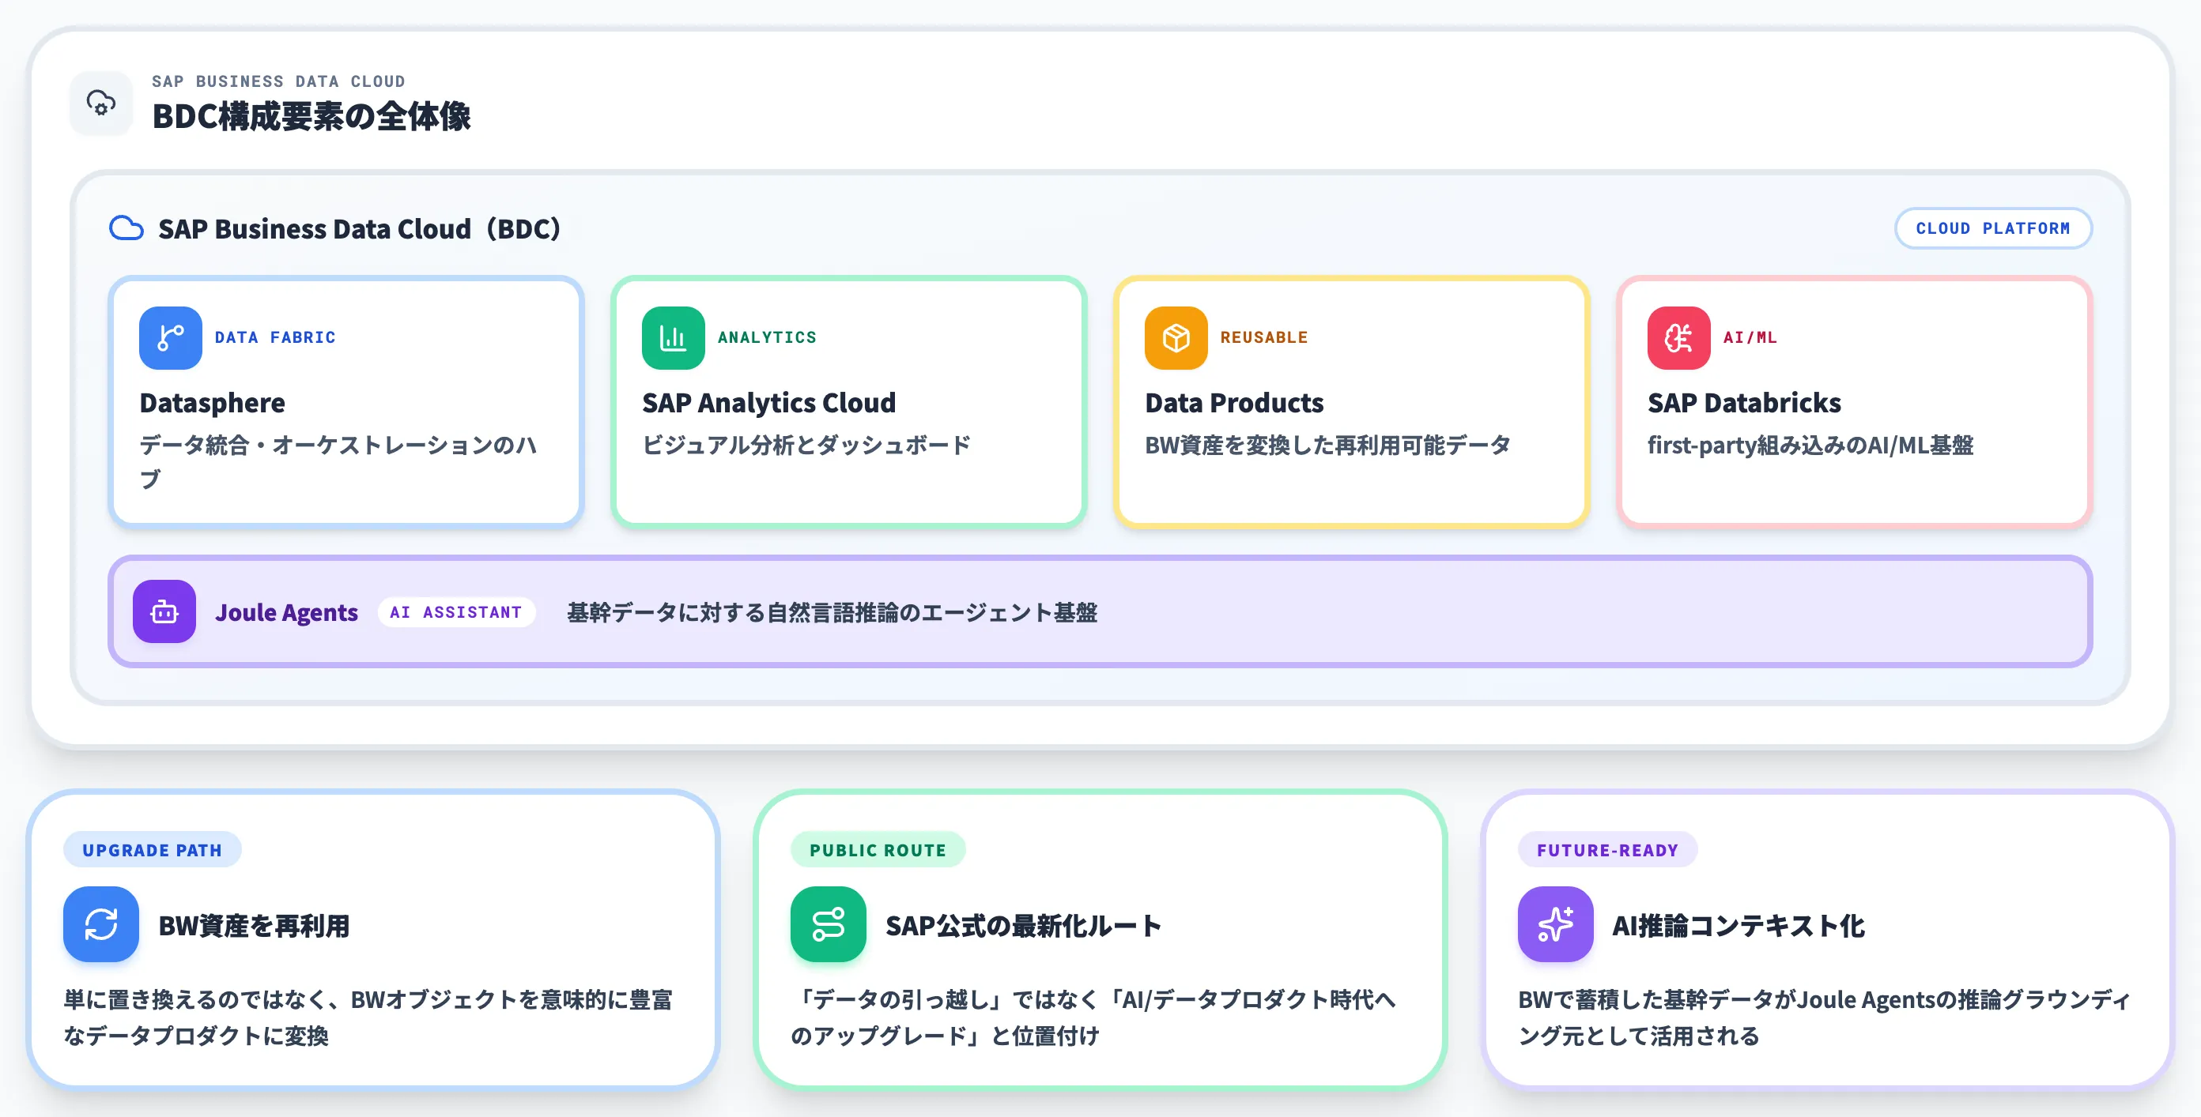The image size is (2201, 1117).
Task: Click the Joule Agents label
Action: pos(286,611)
